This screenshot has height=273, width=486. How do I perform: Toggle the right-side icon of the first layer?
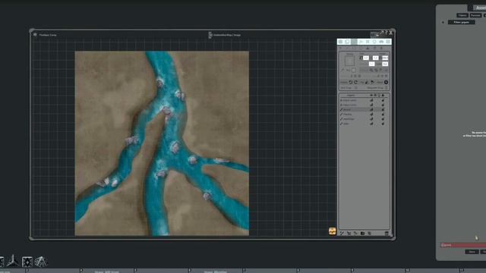(x=383, y=100)
